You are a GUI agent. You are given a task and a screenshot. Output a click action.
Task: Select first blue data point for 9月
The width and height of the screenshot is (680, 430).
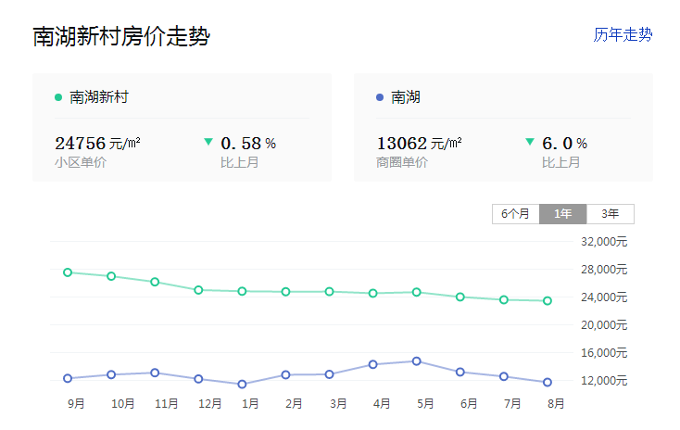(68, 378)
